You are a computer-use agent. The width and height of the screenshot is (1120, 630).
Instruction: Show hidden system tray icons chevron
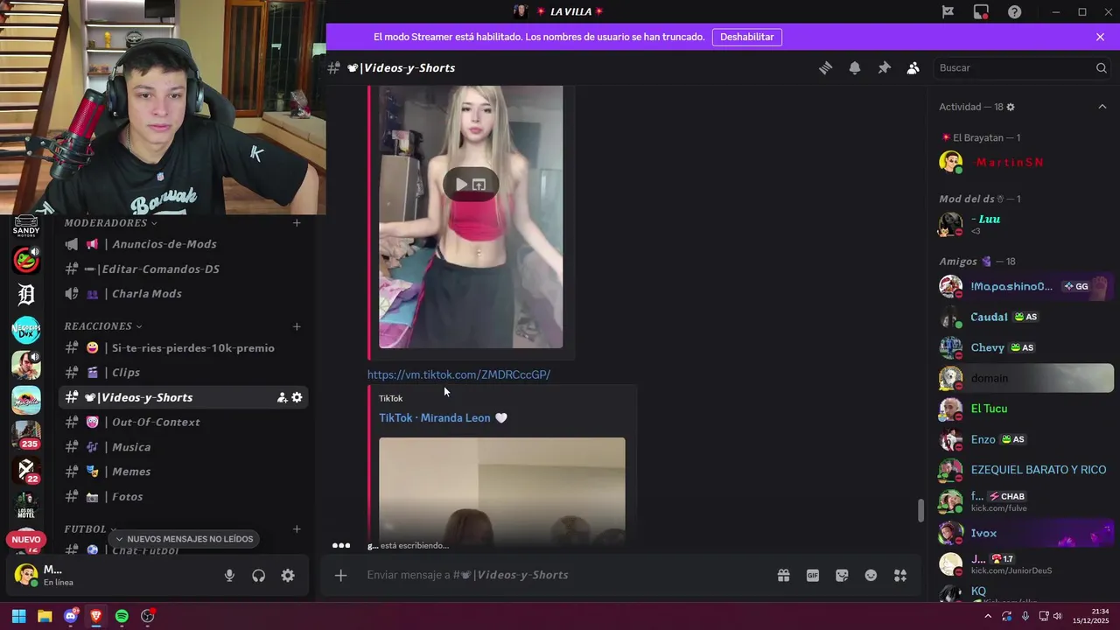pyautogui.click(x=988, y=616)
